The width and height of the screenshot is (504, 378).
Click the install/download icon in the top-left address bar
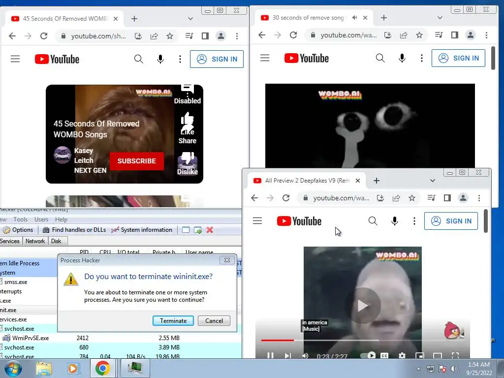click(138, 36)
